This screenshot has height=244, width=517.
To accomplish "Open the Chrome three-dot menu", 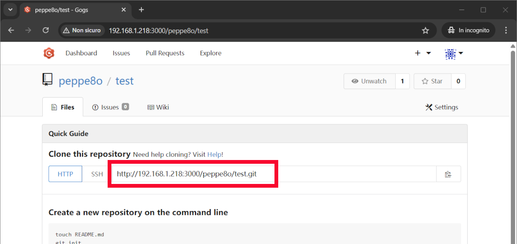I will click(x=506, y=30).
